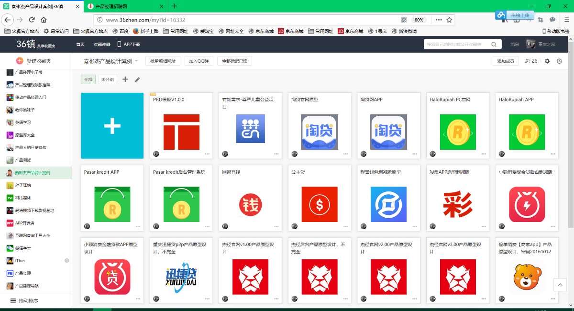Open 小额消费金融贷款APP原型设计 icon
Screen dimensions: 574x311
[112, 277]
